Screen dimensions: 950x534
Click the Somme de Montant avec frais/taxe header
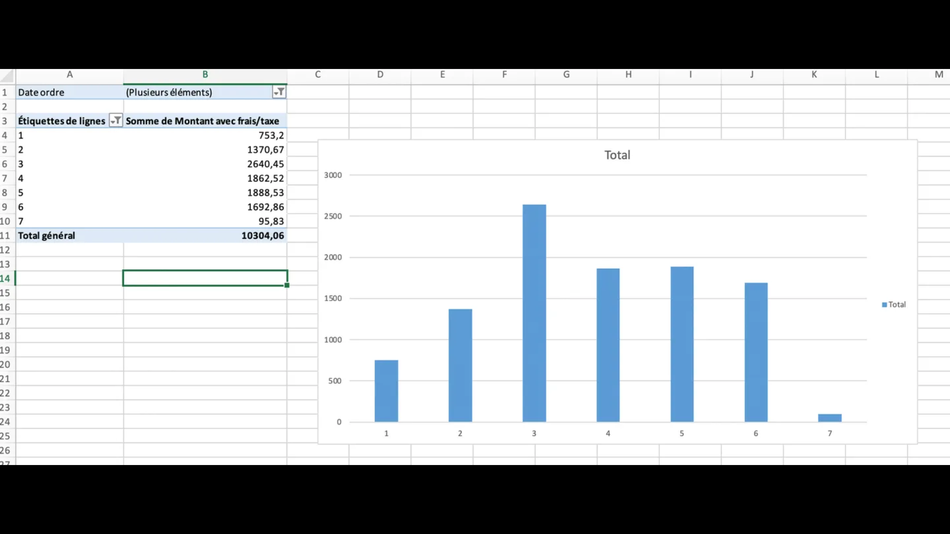(202, 121)
